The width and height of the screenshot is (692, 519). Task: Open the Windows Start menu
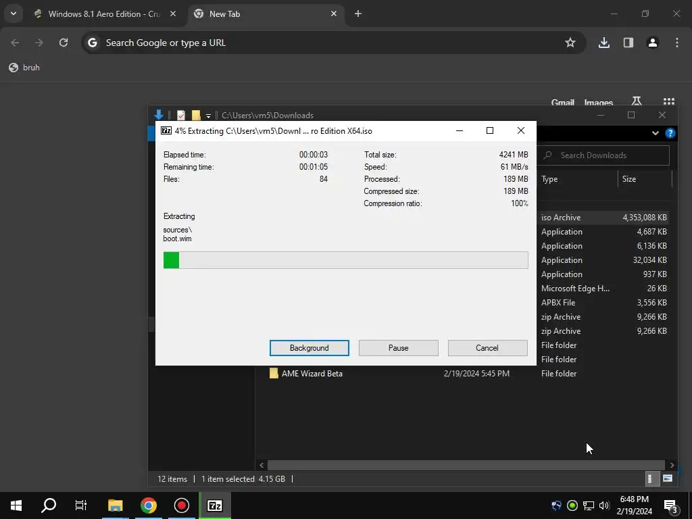coord(16,505)
